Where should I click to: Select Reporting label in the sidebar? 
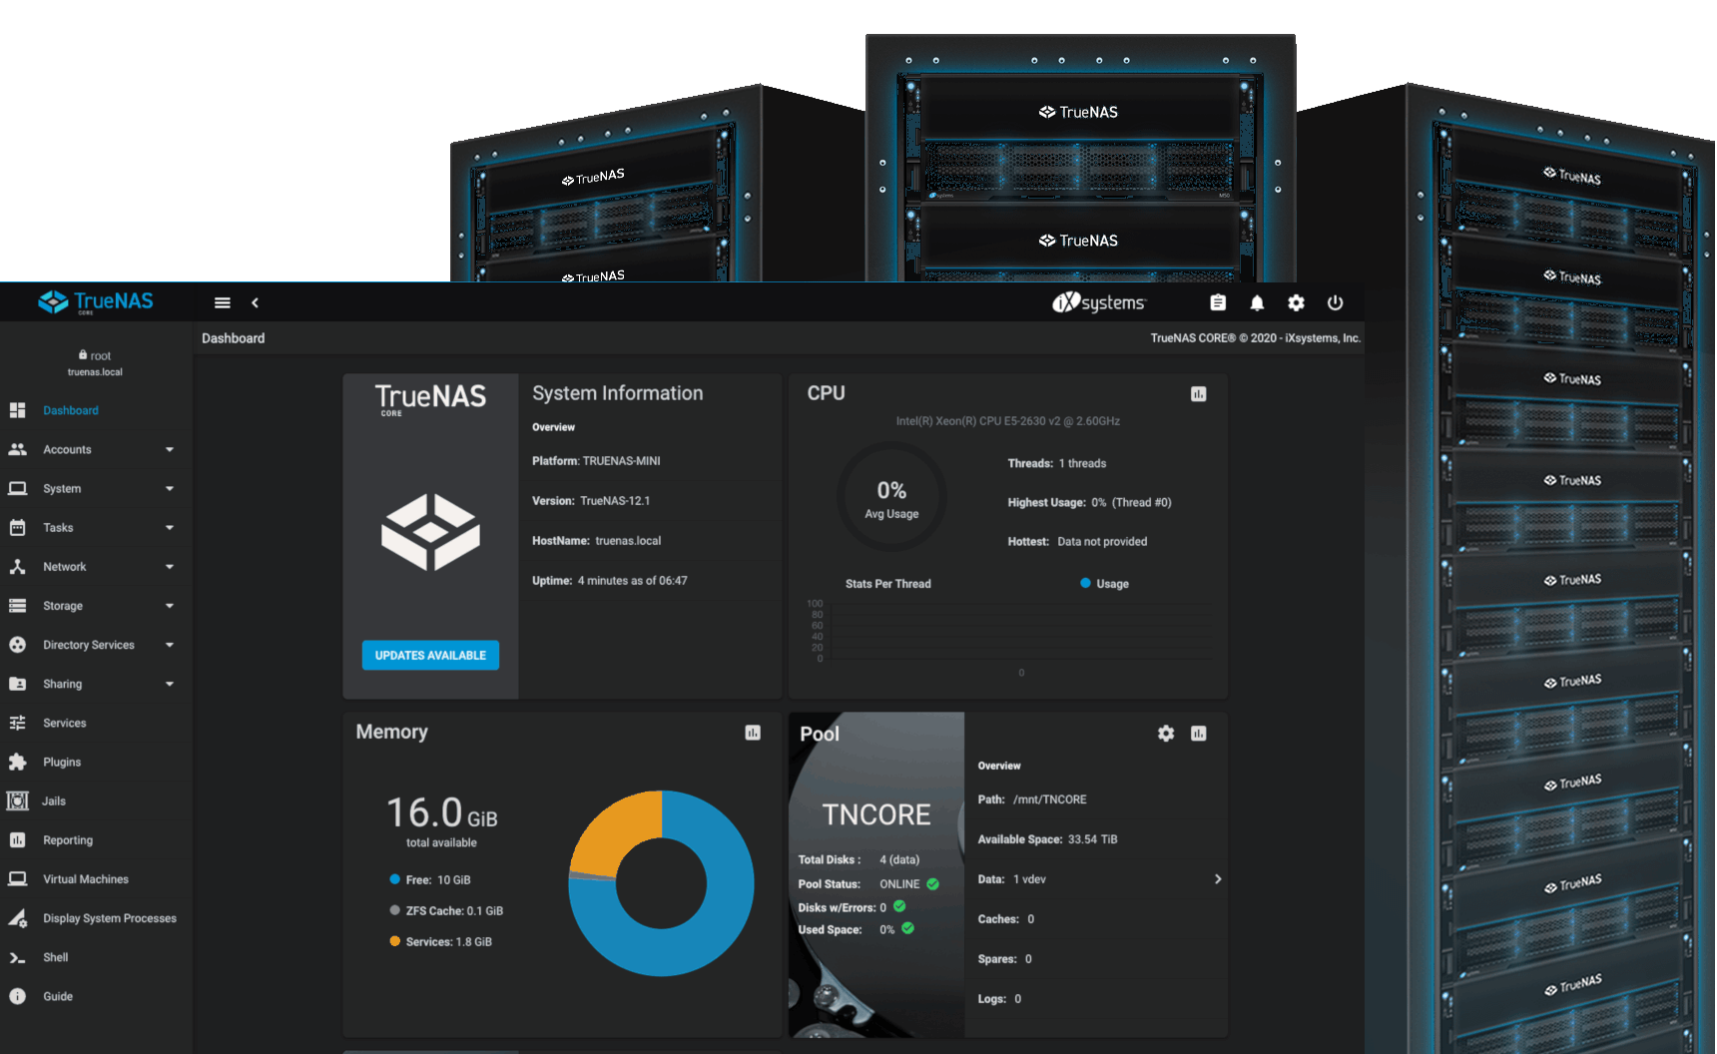tap(68, 840)
